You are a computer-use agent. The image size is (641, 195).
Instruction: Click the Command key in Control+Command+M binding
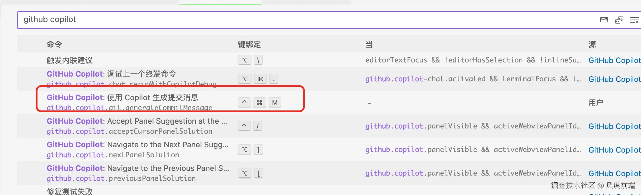[260, 103]
